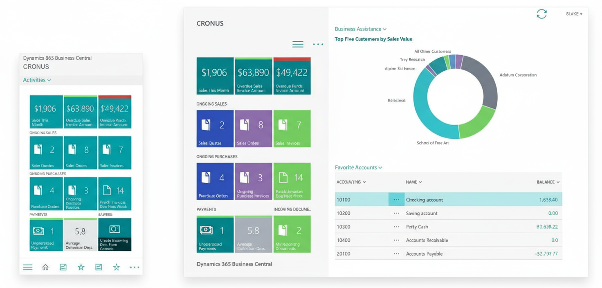The height and width of the screenshot is (288, 602).
Task: Tap the ellipsis in phone bottom bar
Action: 134,267
